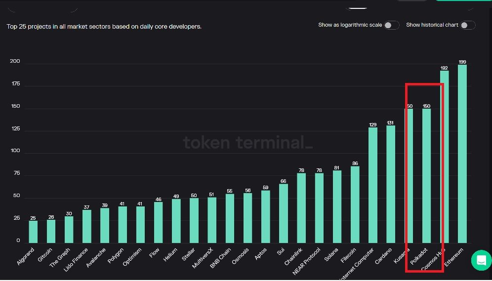
Task: Click the Chainlink bar in the chart
Action: pyautogui.click(x=301, y=208)
